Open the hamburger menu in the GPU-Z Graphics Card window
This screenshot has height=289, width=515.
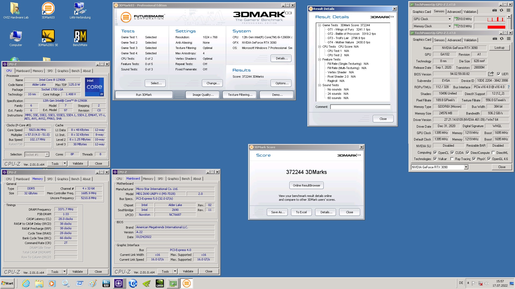(x=509, y=39)
